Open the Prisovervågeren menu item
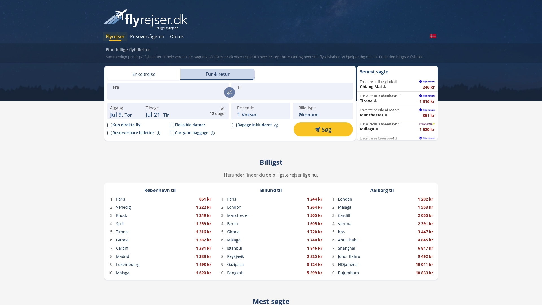This screenshot has height=305, width=542. tap(147, 36)
